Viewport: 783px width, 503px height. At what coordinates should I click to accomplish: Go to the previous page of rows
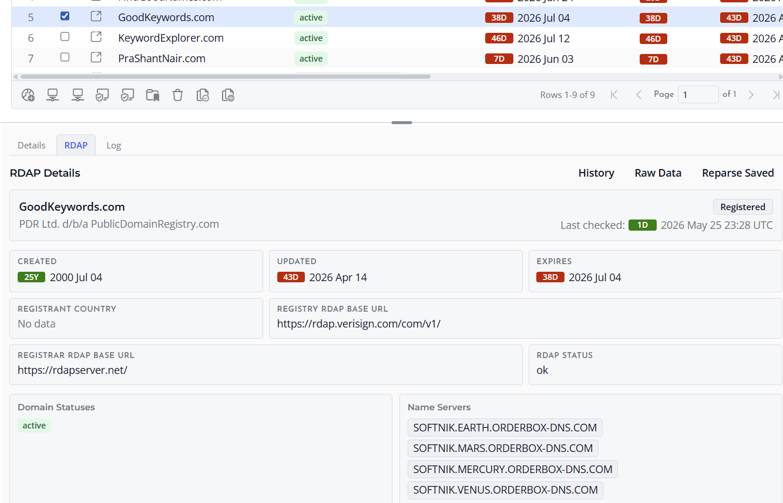[x=639, y=94]
